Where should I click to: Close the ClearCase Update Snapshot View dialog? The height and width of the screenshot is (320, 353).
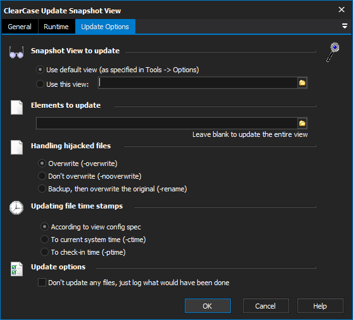point(342,10)
